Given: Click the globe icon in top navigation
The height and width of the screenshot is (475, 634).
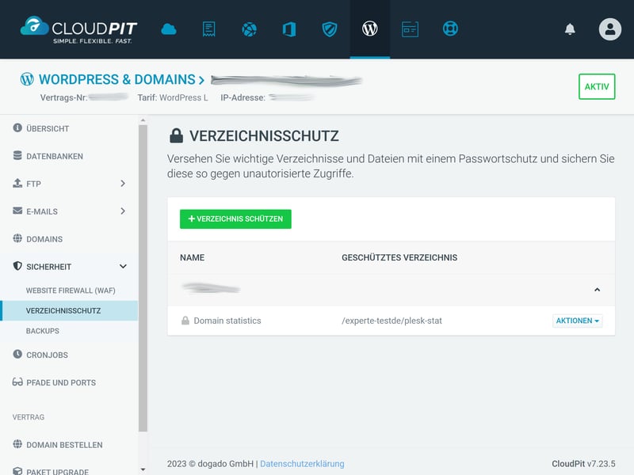Looking at the screenshot, I should pyautogui.click(x=249, y=29).
